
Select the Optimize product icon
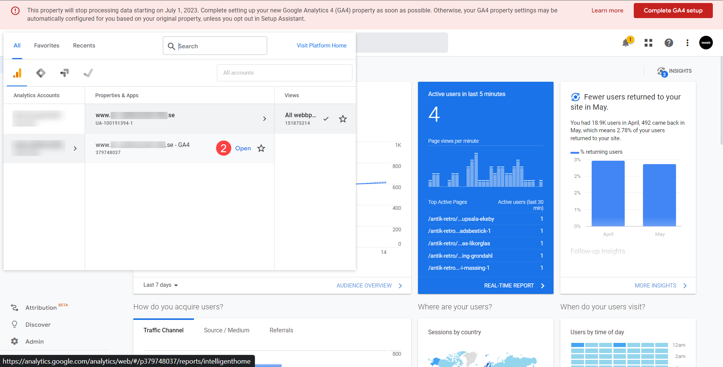tap(64, 73)
